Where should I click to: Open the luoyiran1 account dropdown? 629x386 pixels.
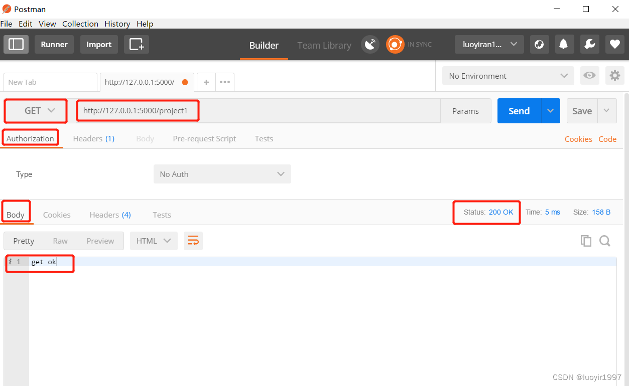click(489, 44)
